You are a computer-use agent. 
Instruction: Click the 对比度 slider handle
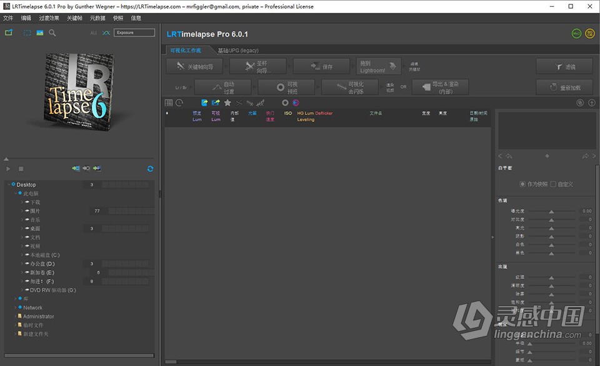tap(551, 220)
